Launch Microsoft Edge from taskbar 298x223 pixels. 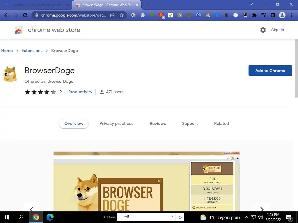tap(50, 217)
